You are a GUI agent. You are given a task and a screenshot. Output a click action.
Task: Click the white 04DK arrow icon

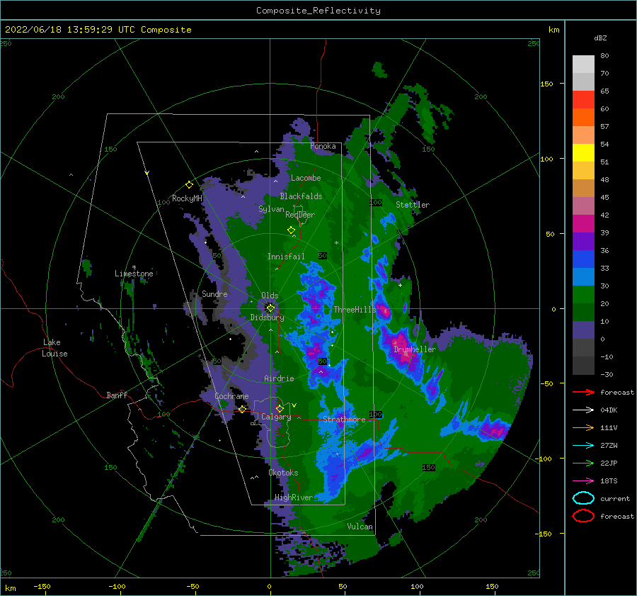583,410
